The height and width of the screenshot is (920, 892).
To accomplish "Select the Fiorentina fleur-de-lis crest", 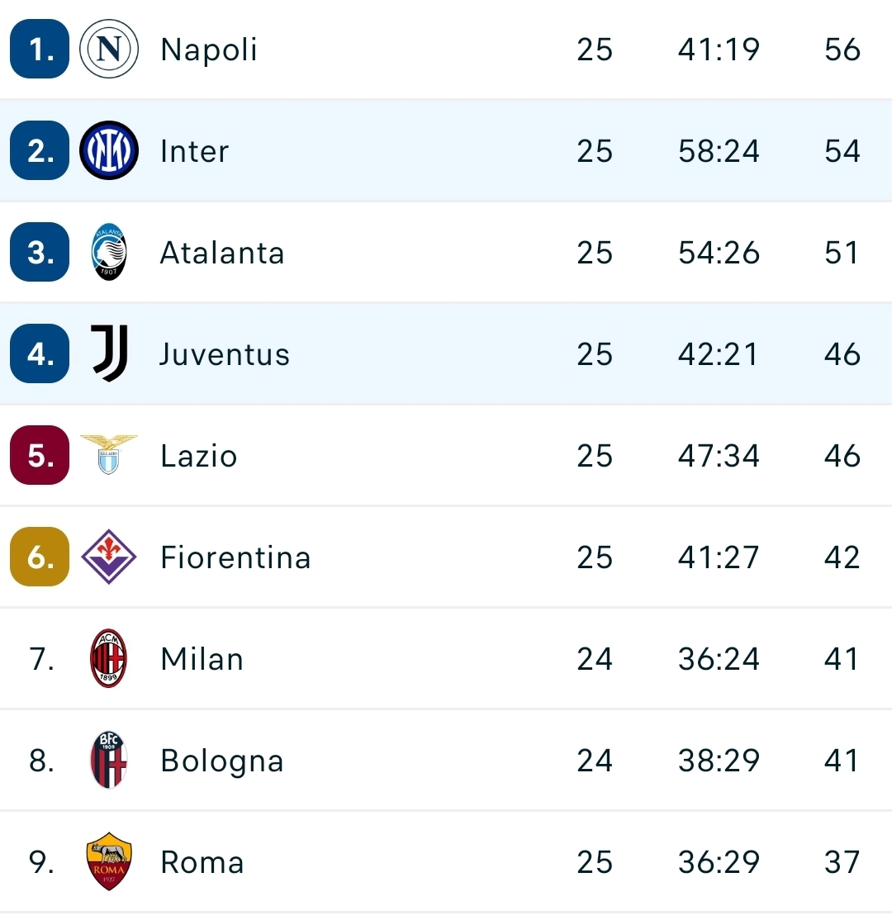I will pos(107,557).
